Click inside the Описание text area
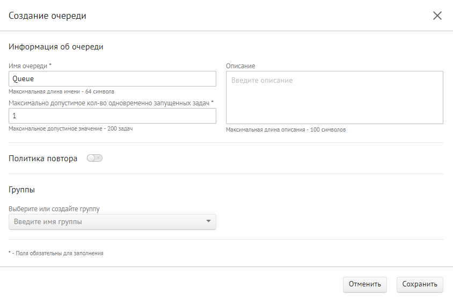This screenshot has width=453, height=302. (x=334, y=98)
